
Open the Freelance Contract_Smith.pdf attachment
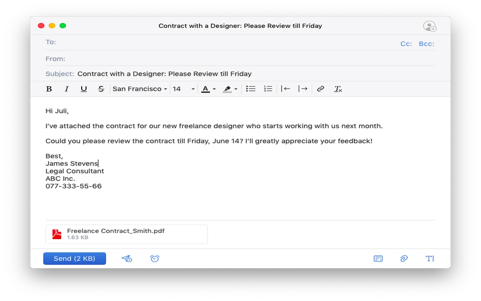tap(127, 234)
